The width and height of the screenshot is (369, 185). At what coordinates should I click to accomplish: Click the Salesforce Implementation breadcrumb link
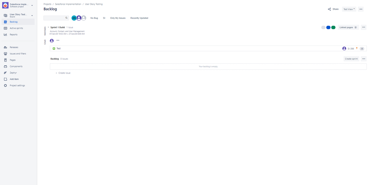coord(68,4)
